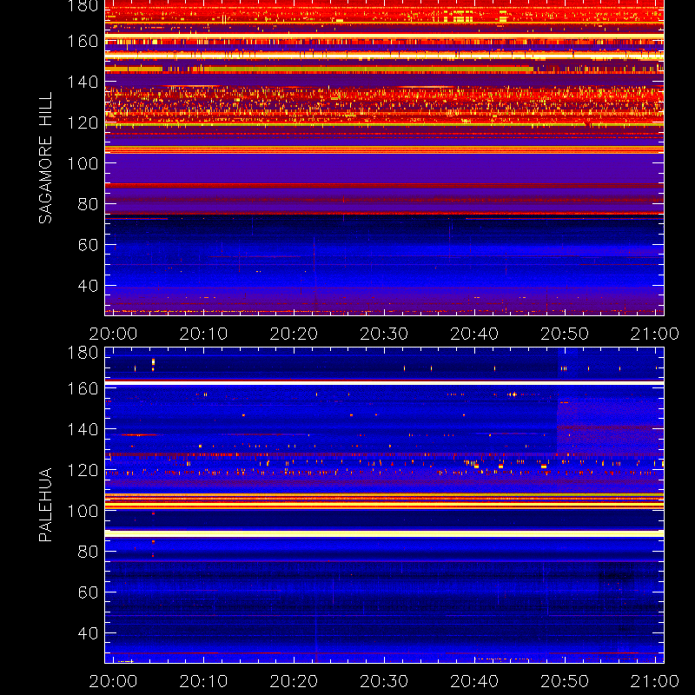Click the 21:00 time label of Sagamore Hill plot
The image size is (695, 695).
pos(655,334)
